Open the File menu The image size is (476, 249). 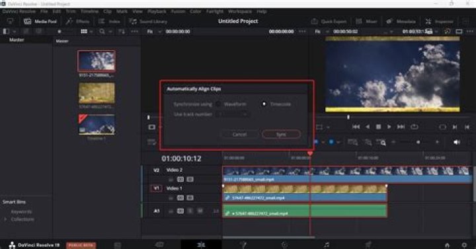point(44,11)
